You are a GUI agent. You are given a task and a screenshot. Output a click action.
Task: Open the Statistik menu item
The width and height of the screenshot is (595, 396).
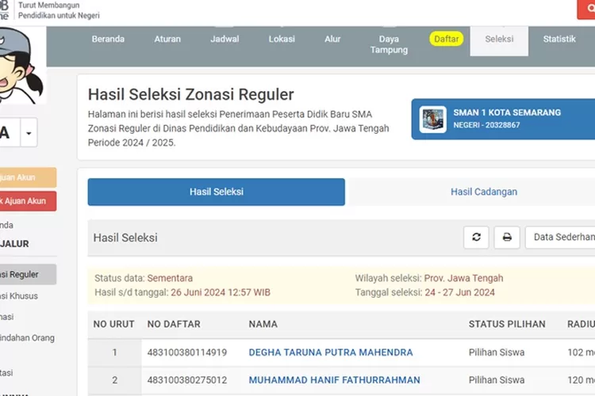point(559,39)
